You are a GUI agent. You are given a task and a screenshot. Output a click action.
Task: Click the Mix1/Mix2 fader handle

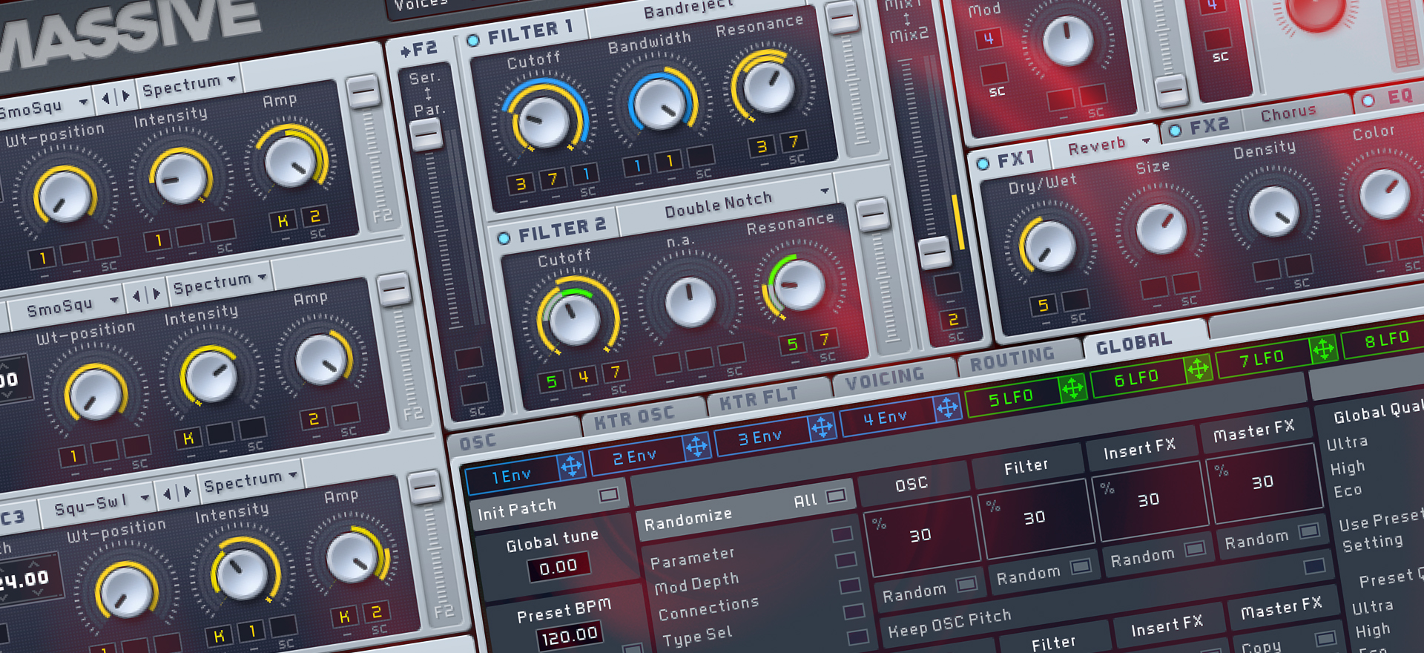(x=934, y=252)
